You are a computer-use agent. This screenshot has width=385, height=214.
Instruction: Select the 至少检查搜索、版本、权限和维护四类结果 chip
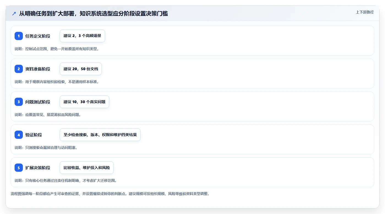100,135
